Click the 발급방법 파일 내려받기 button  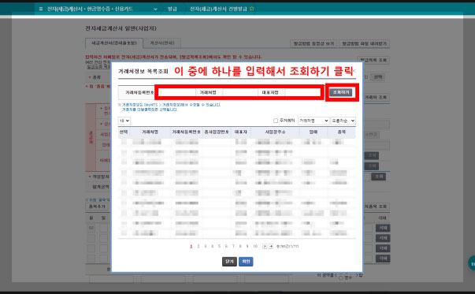pos(364,43)
